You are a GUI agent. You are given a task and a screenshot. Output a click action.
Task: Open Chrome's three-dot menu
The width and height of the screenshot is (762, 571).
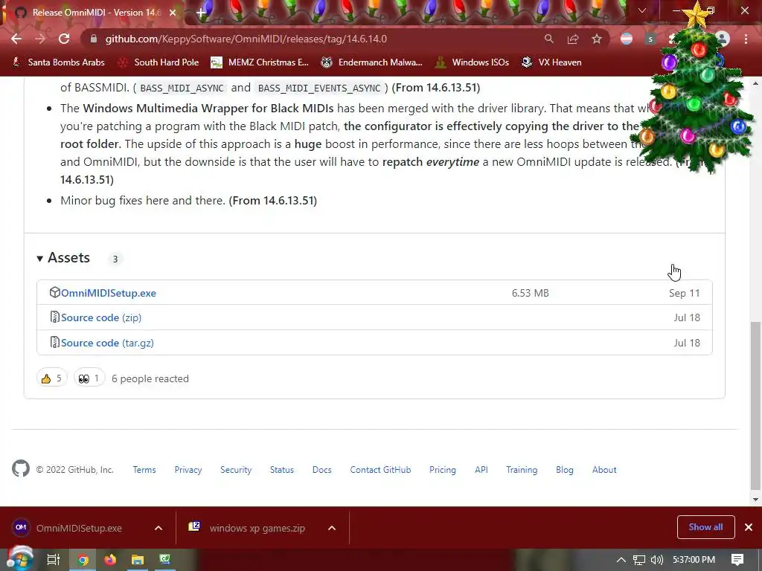746,39
